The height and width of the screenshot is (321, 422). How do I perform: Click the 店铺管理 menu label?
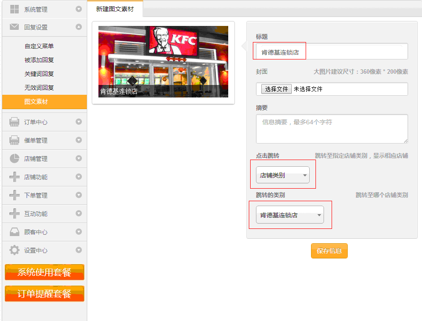click(36, 159)
